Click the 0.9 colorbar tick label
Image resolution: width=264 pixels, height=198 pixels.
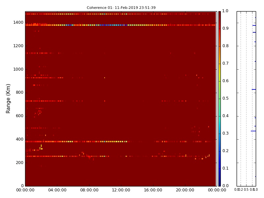click(225, 28)
